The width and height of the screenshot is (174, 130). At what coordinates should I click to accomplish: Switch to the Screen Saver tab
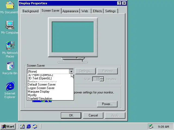[x=51, y=11]
